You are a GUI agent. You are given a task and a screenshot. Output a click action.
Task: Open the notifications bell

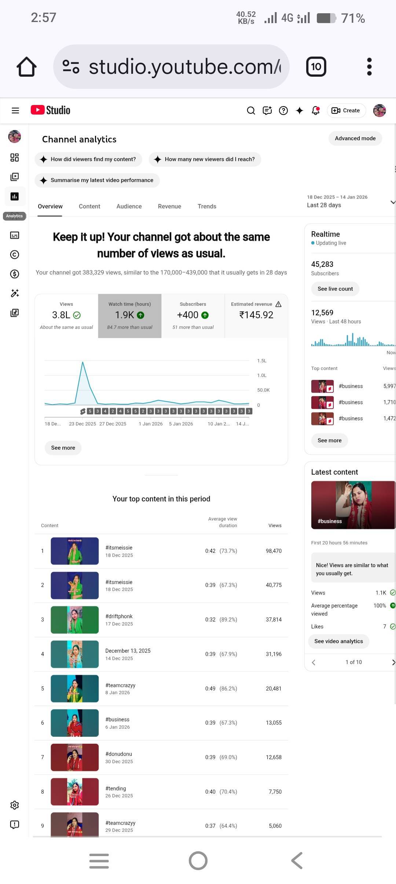coord(315,110)
